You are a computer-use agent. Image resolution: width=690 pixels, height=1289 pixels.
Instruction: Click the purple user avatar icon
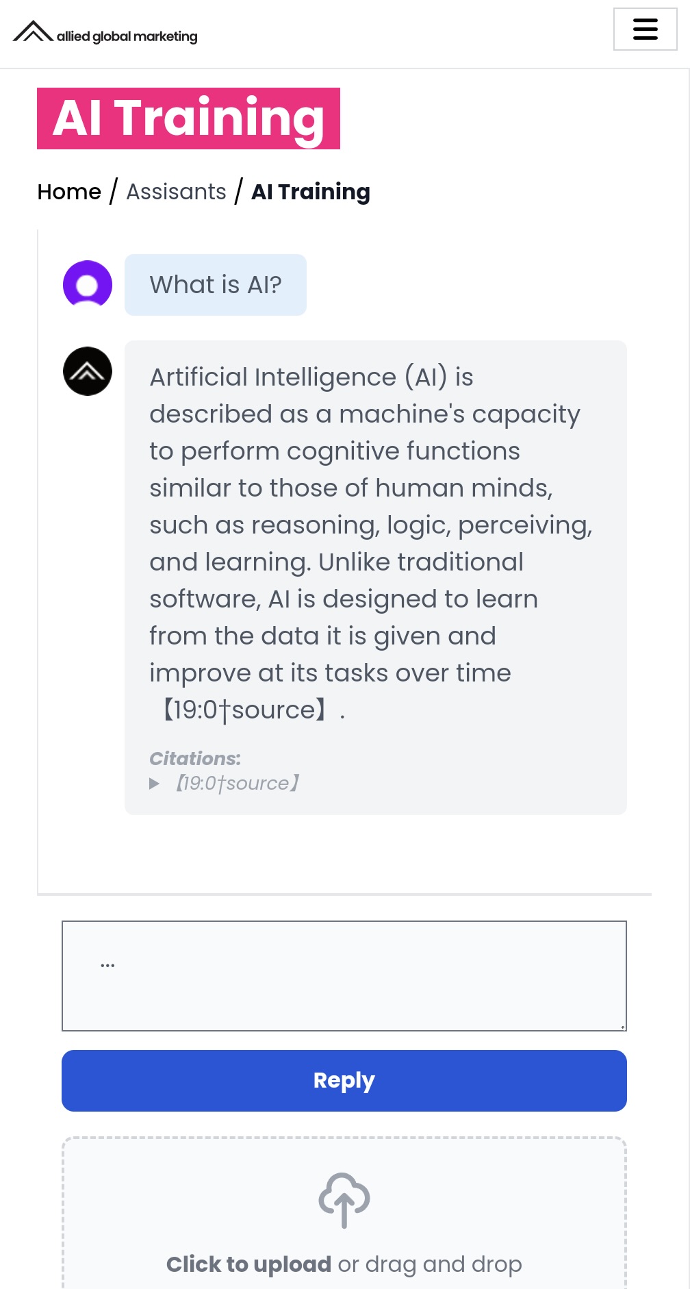coord(88,284)
